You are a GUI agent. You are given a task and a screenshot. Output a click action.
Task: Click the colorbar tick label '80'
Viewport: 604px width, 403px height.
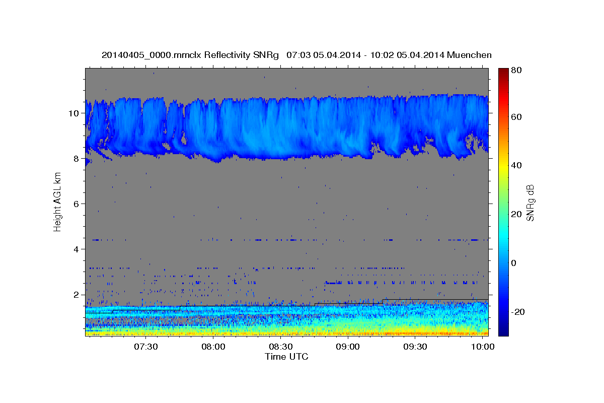[516, 70]
